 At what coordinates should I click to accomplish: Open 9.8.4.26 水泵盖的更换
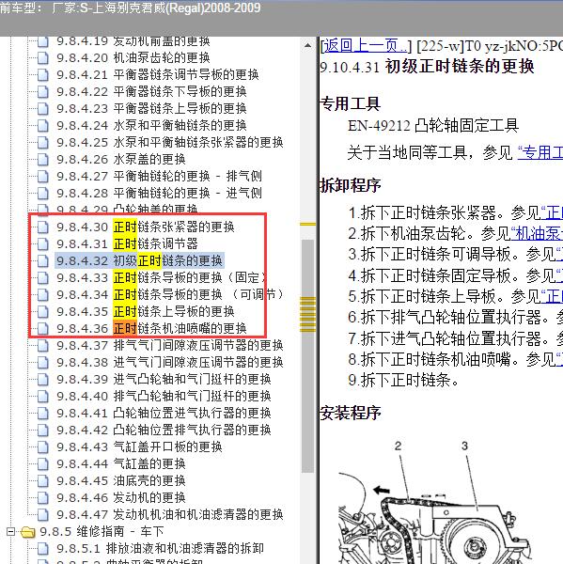pyautogui.click(x=121, y=160)
